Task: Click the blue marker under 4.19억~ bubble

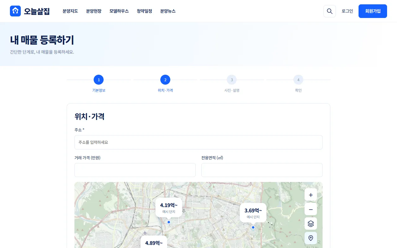Action: [169, 222]
